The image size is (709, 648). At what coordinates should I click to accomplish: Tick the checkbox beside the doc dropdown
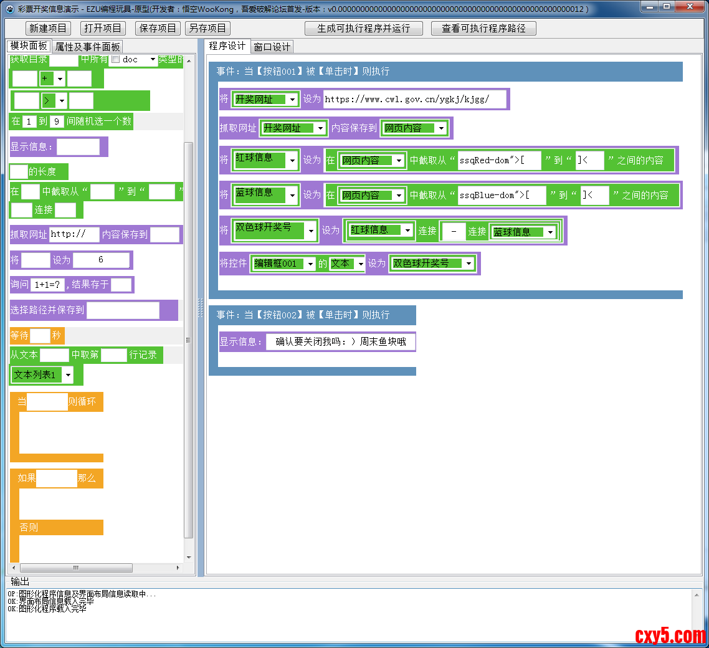point(115,60)
